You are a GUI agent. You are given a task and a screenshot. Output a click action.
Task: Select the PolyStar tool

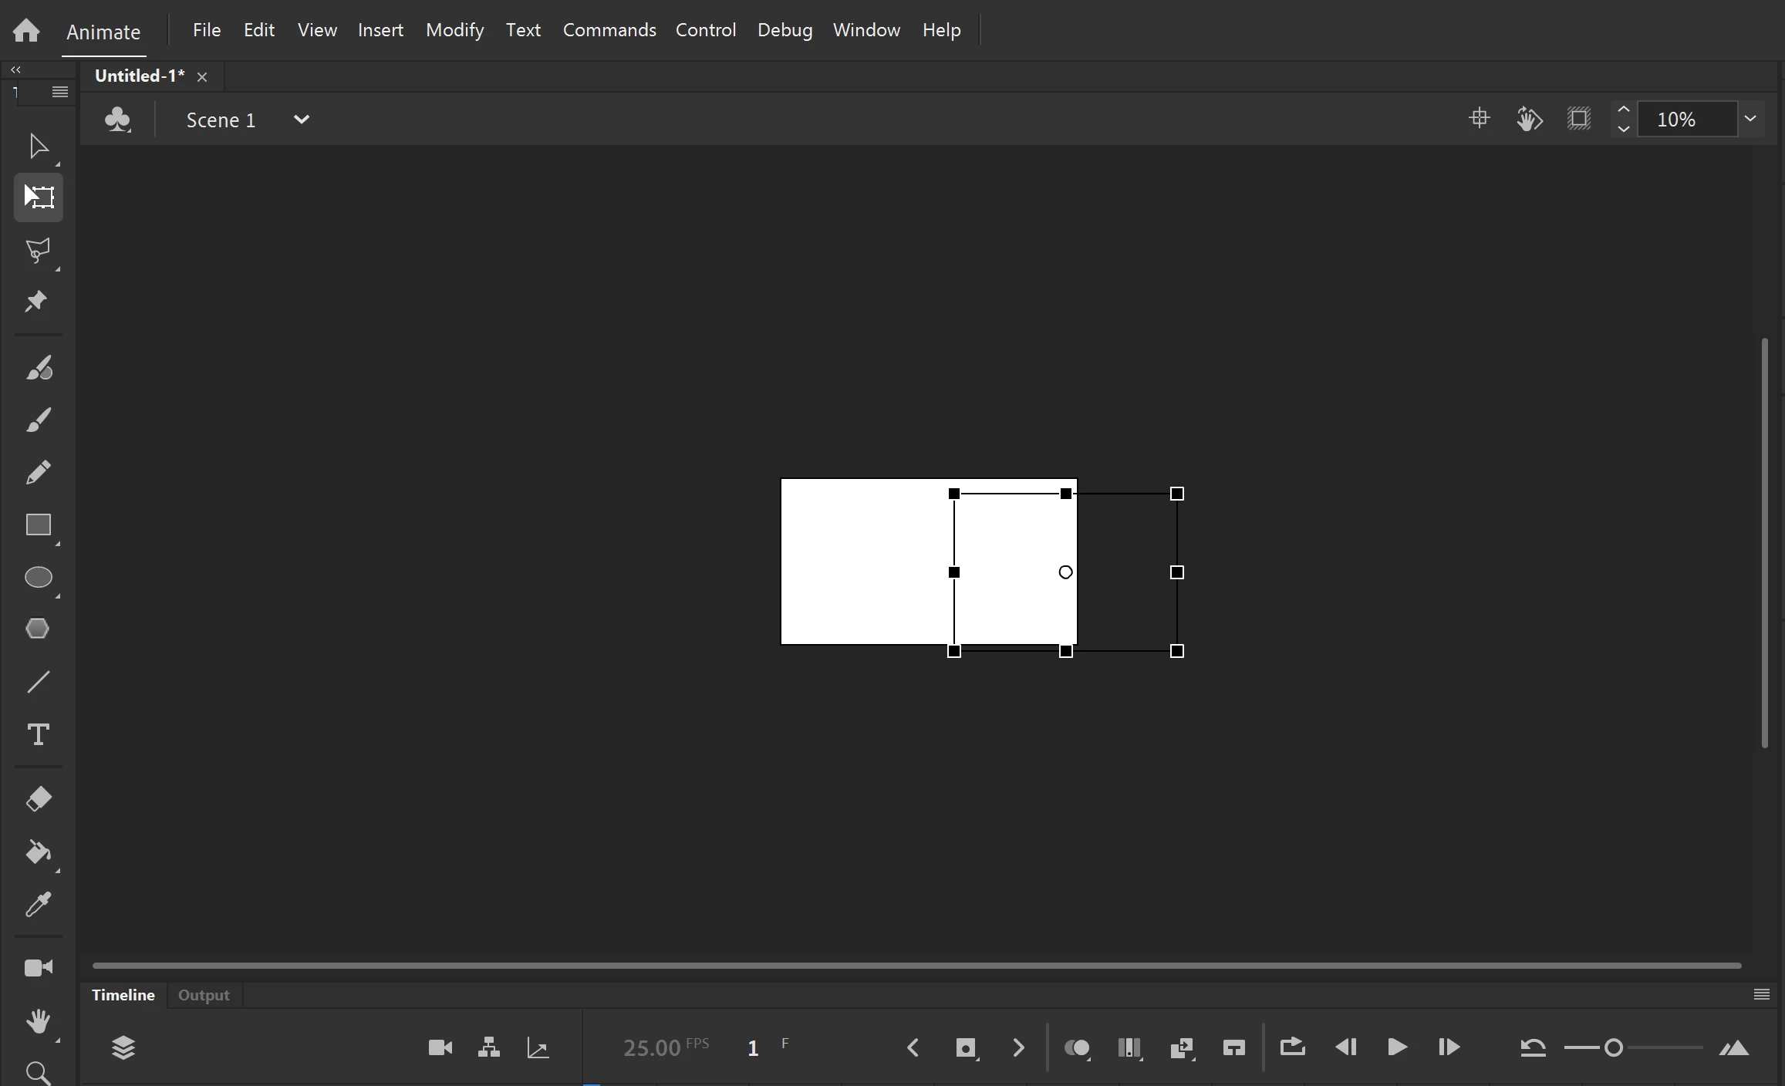coord(38,629)
